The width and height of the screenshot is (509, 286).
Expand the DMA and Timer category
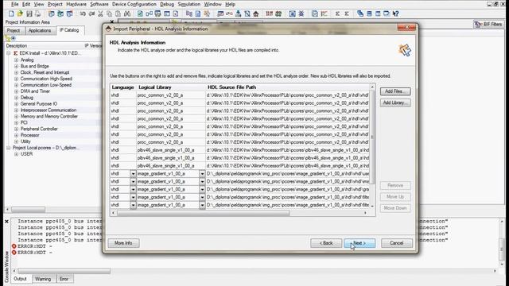click(16, 91)
